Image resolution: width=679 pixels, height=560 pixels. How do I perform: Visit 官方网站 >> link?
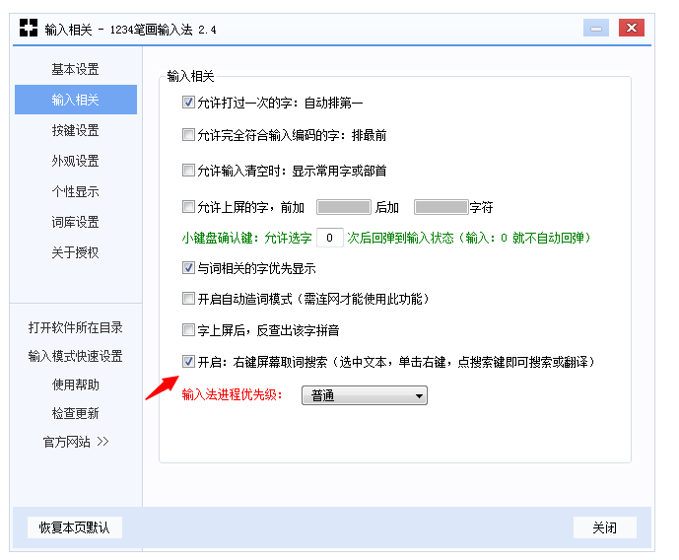click(x=76, y=442)
